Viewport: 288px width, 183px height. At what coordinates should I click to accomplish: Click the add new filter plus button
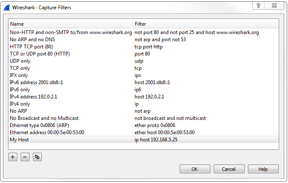point(12,157)
